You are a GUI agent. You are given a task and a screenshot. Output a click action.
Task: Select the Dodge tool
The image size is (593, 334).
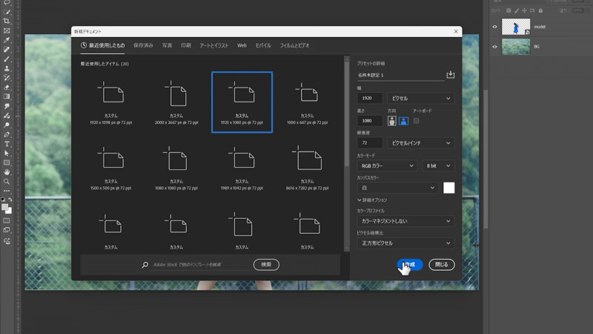(x=7, y=125)
